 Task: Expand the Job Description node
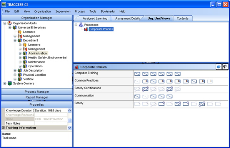15,70
